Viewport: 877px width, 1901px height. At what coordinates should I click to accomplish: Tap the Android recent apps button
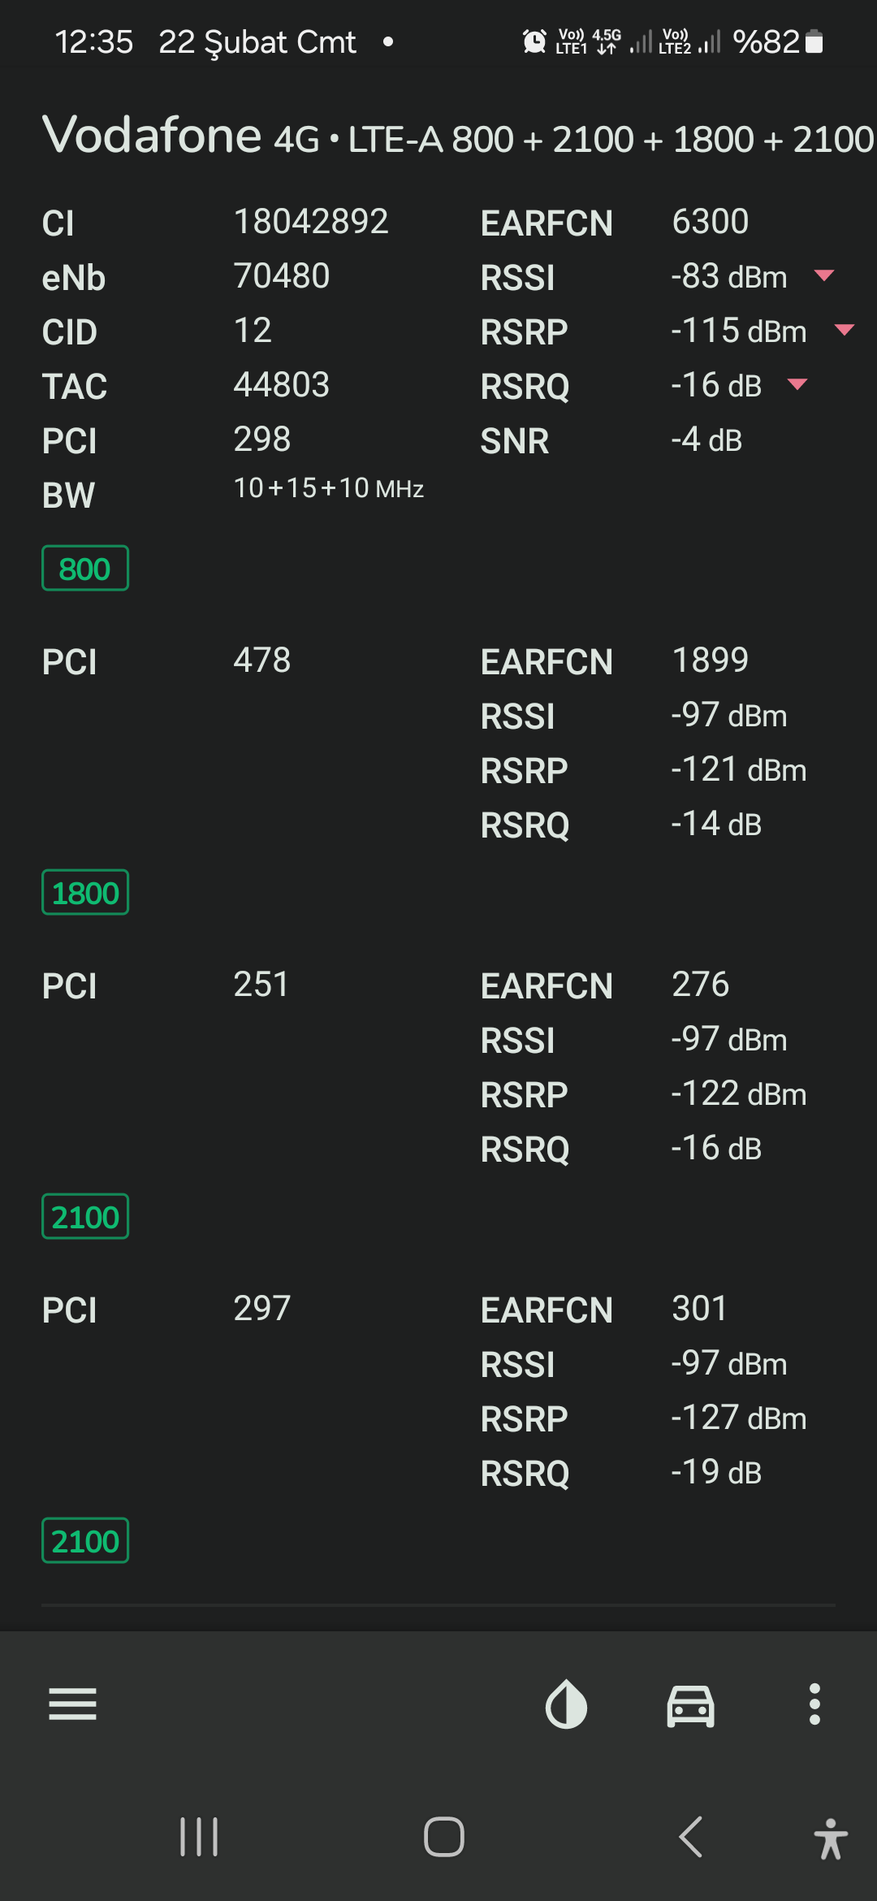click(199, 1837)
